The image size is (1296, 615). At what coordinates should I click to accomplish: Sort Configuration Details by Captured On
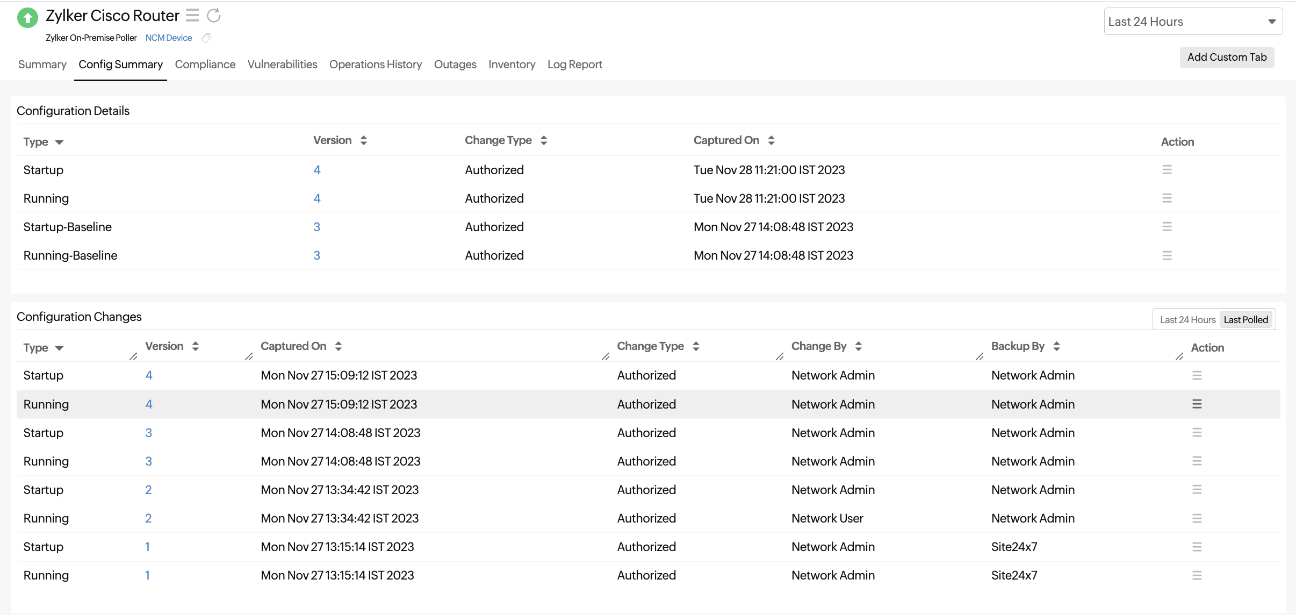tap(772, 140)
